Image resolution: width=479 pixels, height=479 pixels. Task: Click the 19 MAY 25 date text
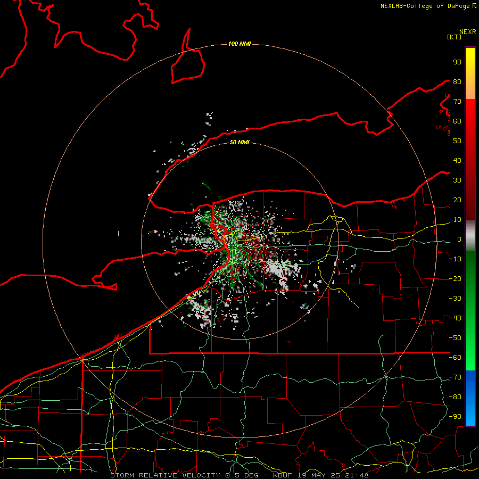click(319, 475)
